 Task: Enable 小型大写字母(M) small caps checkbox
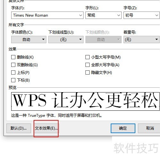[x=87, y=57]
